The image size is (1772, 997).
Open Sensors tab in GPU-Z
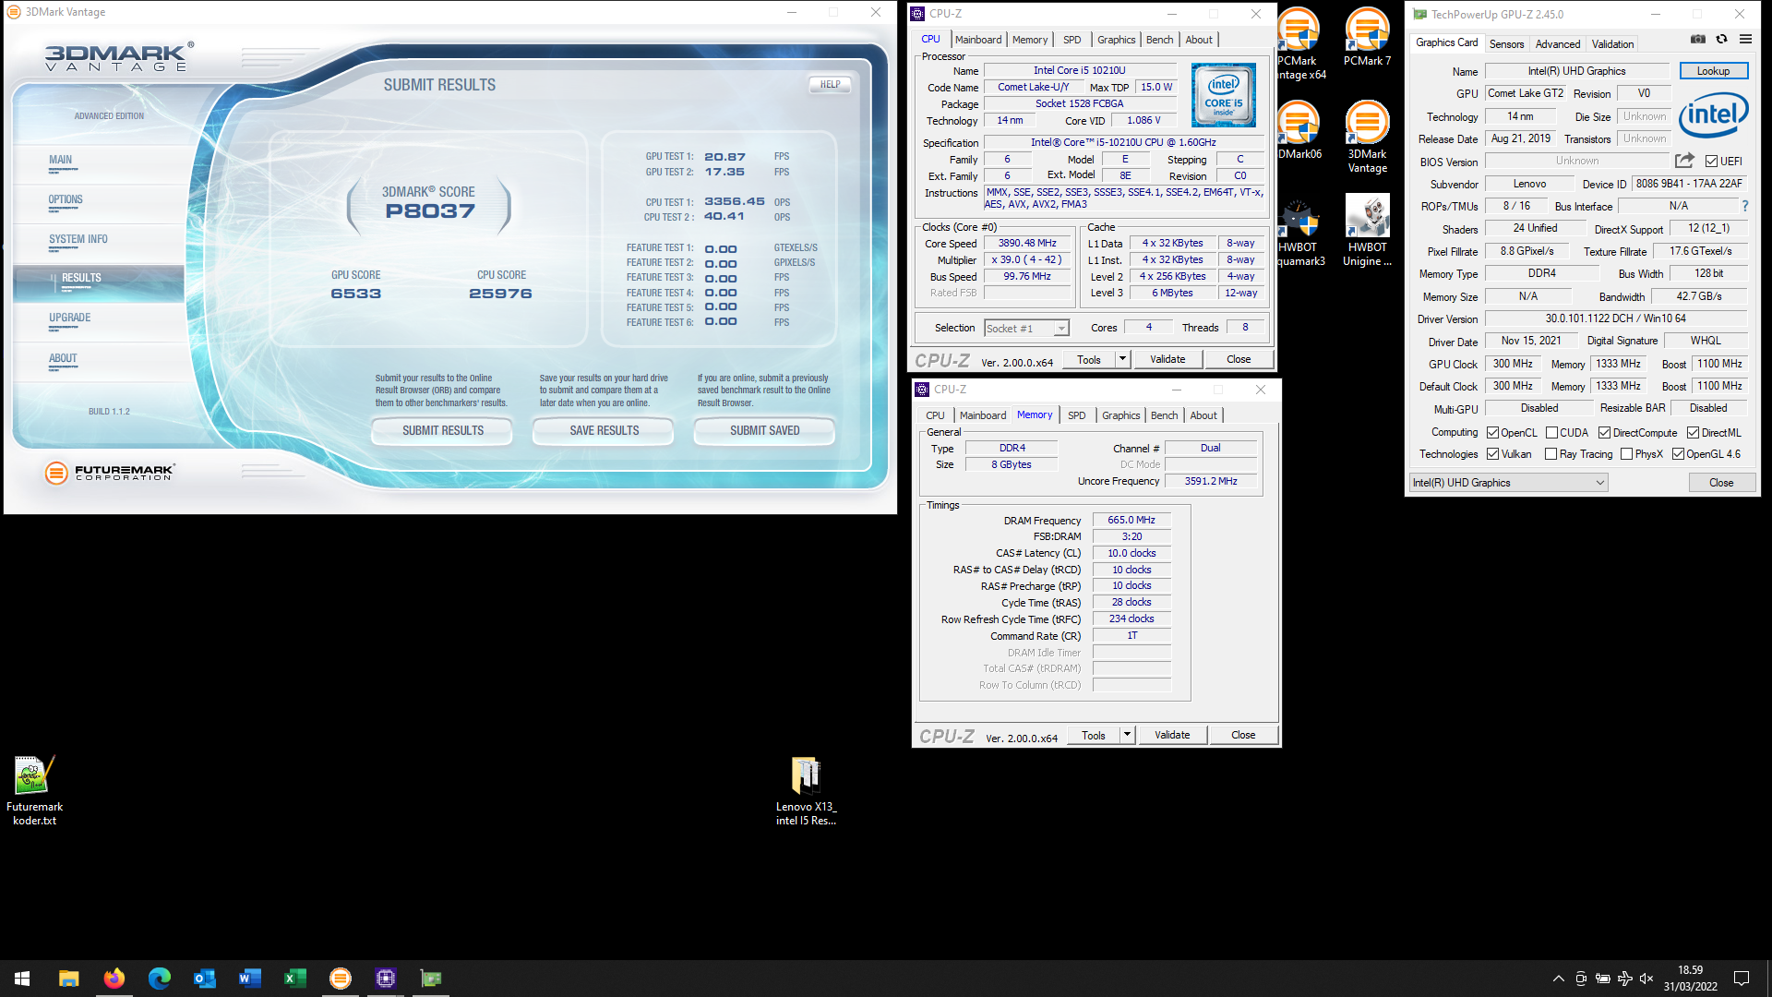point(1506,43)
